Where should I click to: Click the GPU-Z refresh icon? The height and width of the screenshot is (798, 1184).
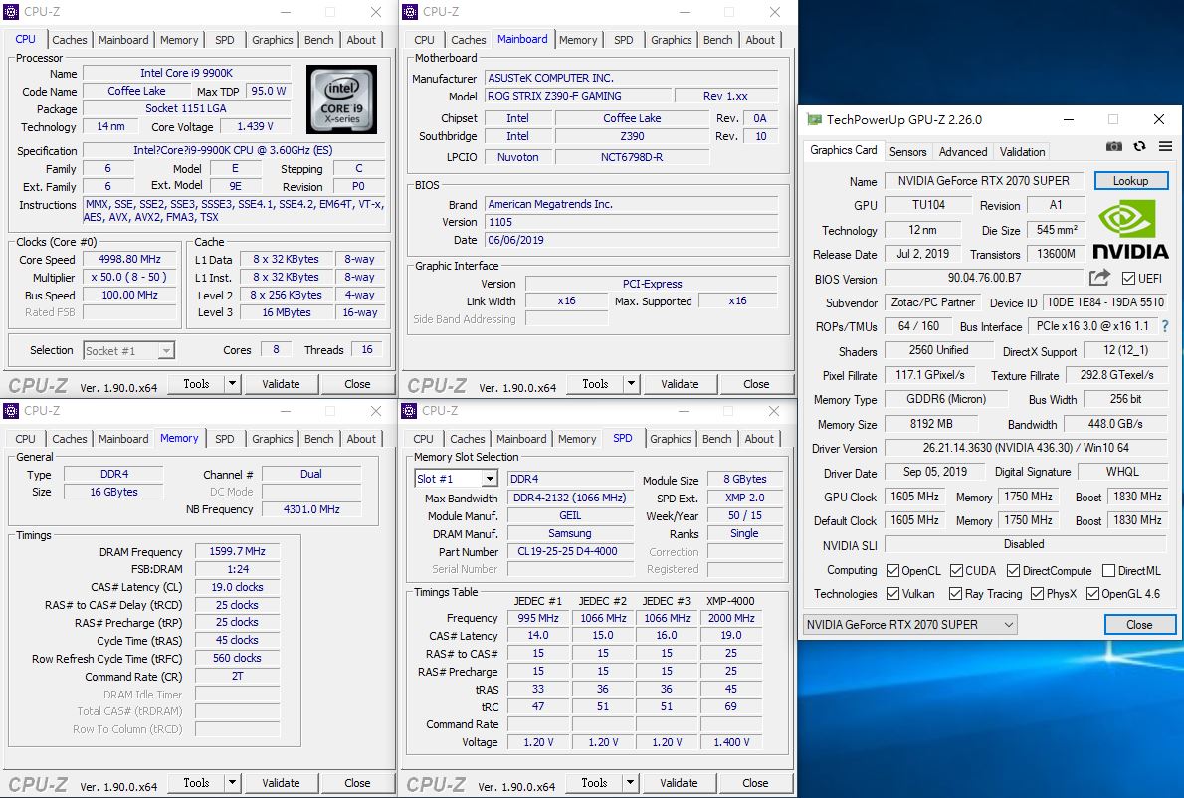click(1139, 146)
